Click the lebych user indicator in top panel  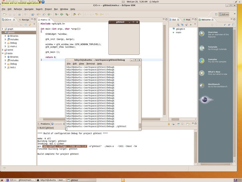click(154, 2)
